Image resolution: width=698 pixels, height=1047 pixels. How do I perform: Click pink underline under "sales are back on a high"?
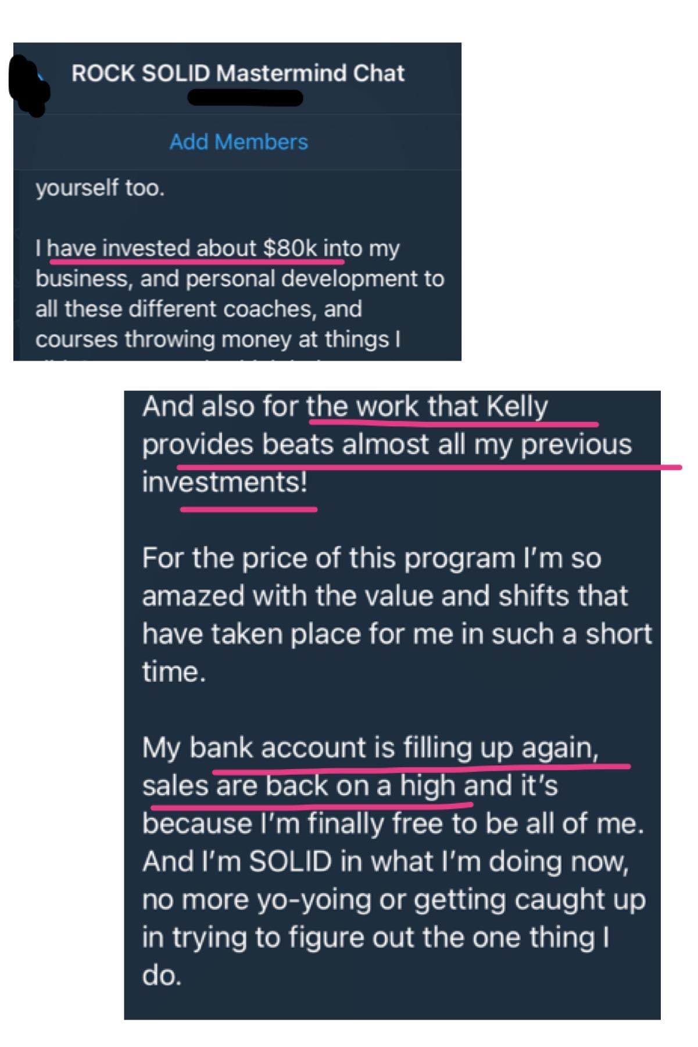click(312, 806)
